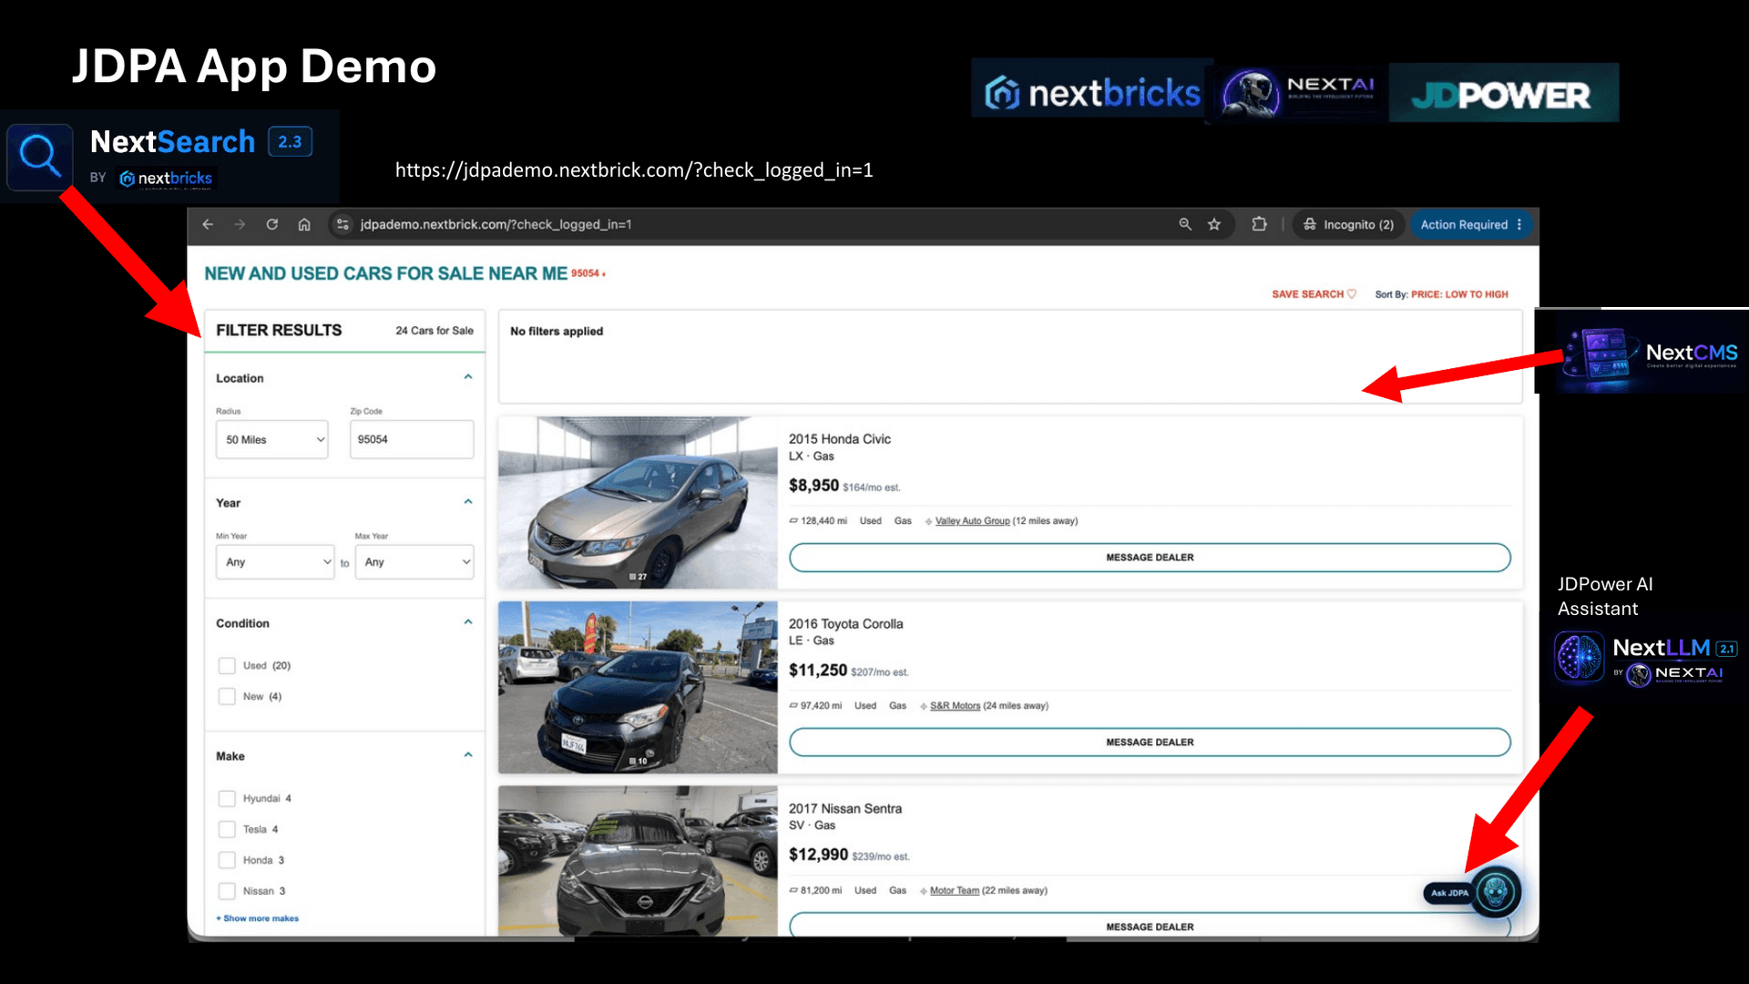1749x984 pixels.
Task: Collapse the Make filter section
Action: pos(468,755)
